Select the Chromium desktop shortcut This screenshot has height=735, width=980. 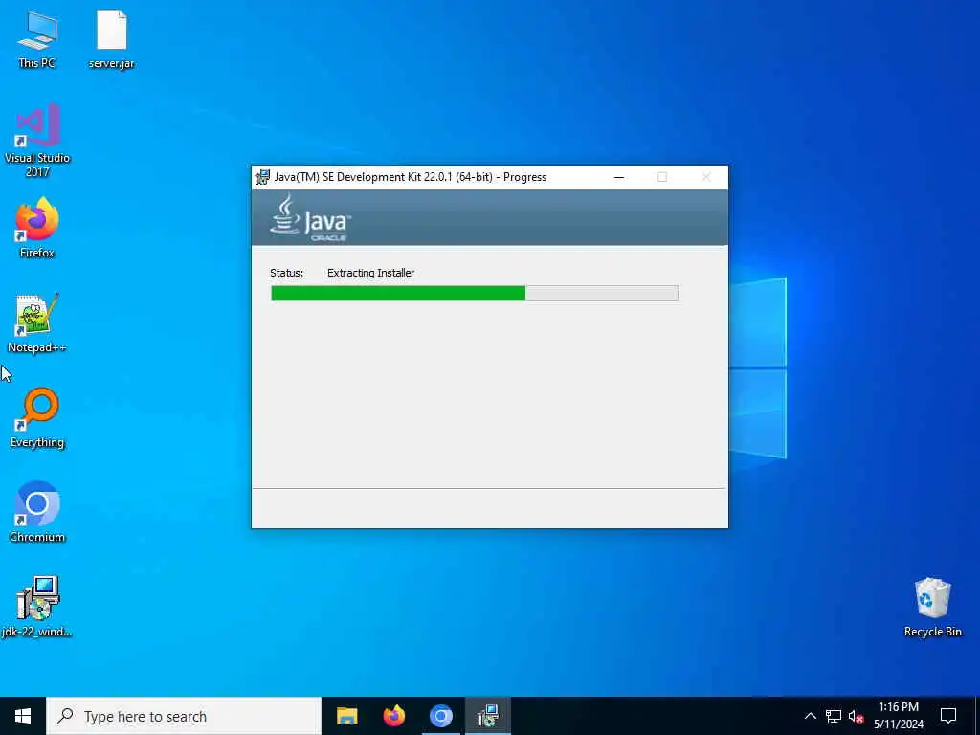point(37,513)
